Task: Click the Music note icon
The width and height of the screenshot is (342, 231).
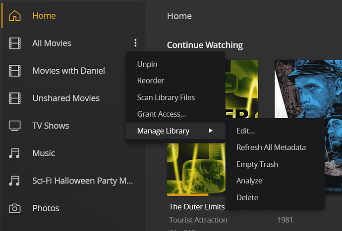Action: tap(14, 153)
